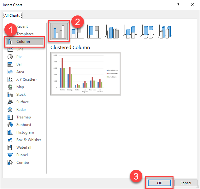200x189 pixels.
Task: Open the Pie chart category
Action: [x=19, y=57]
